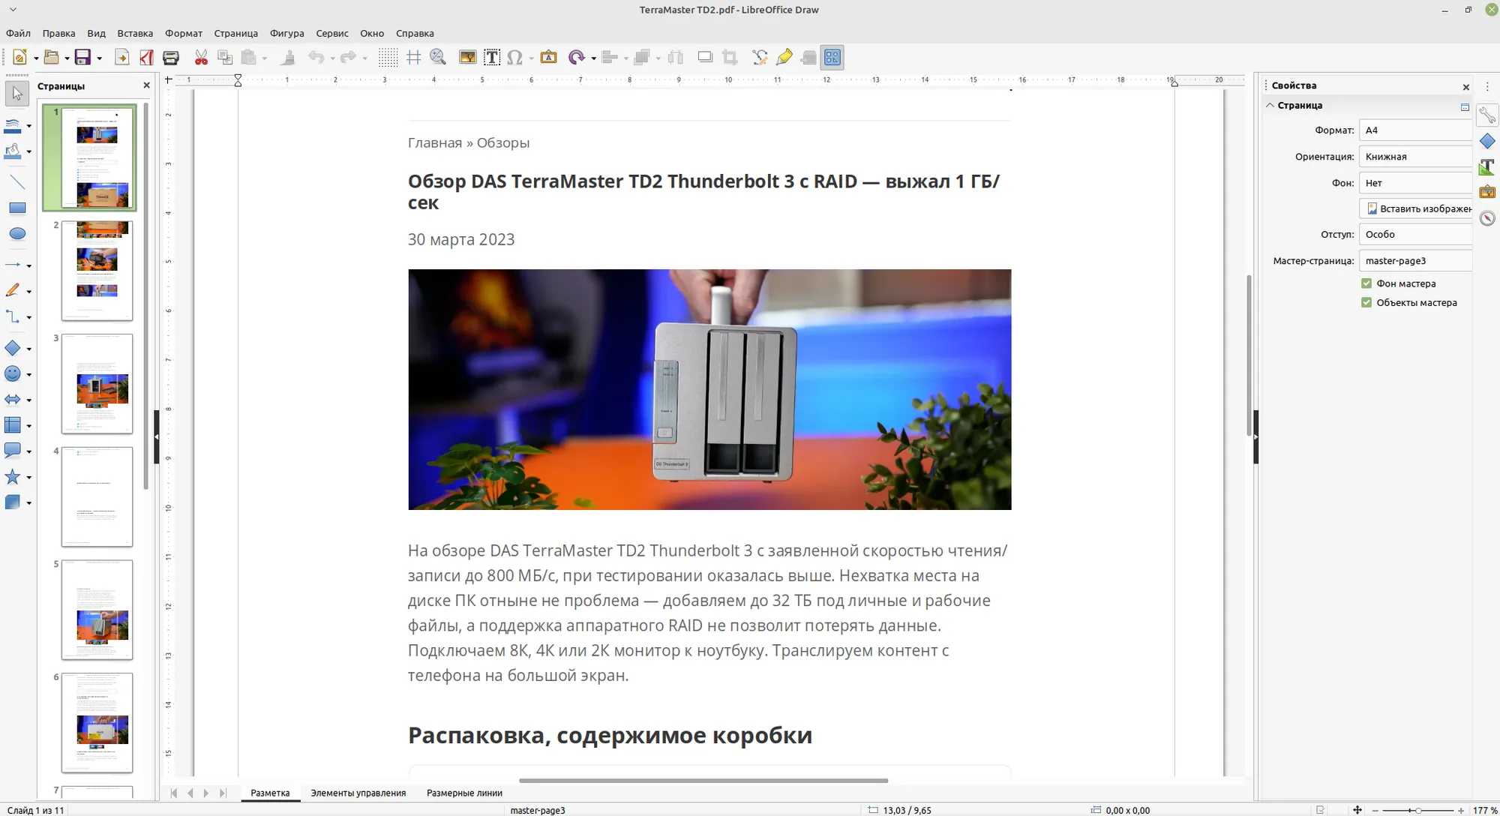Open the Файл menu
The width and height of the screenshot is (1500, 816).
pyautogui.click(x=19, y=34)
